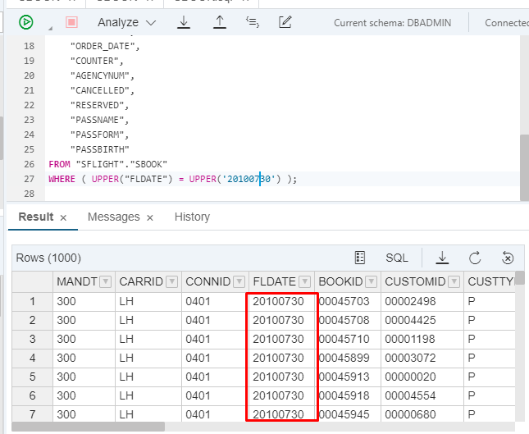529x434 pixels.
Task: Click the download arrow icon in the editor toolbar
Action: click(x=184, y=22)
